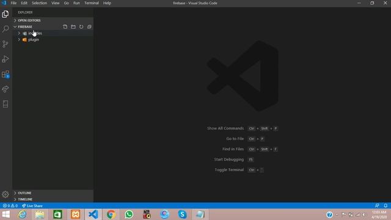The height and width of the screenshot is (220, 391).
Task: Open the View menu
Action: coord(56,3)
